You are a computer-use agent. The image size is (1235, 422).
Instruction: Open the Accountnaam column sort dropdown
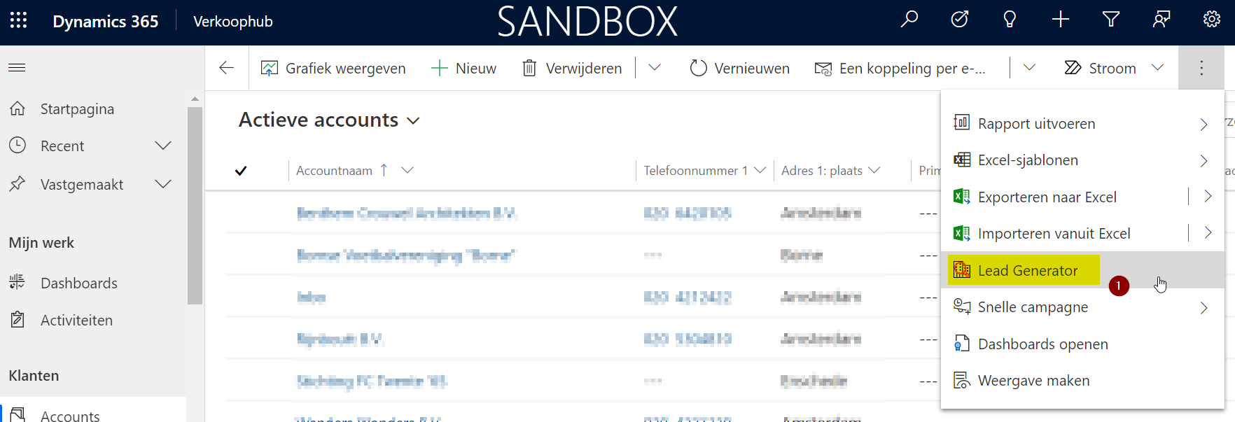(x=407, y=171)
